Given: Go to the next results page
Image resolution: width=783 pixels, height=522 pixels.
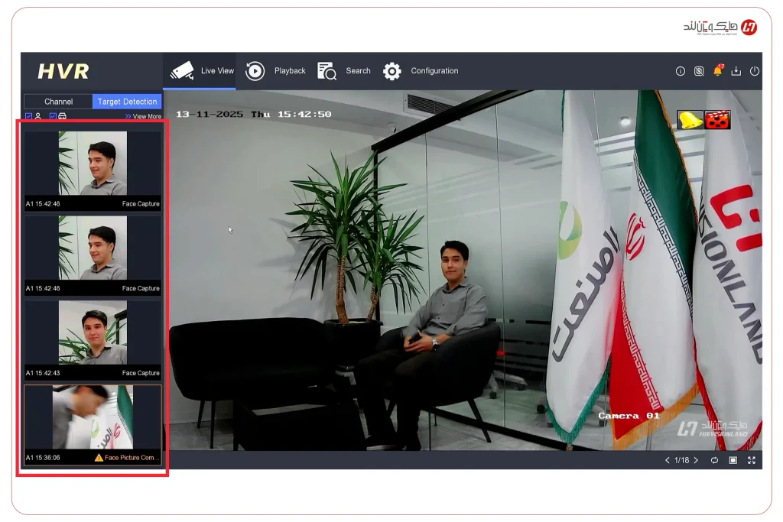Looking at the screenshot, I should coord(694,460).
